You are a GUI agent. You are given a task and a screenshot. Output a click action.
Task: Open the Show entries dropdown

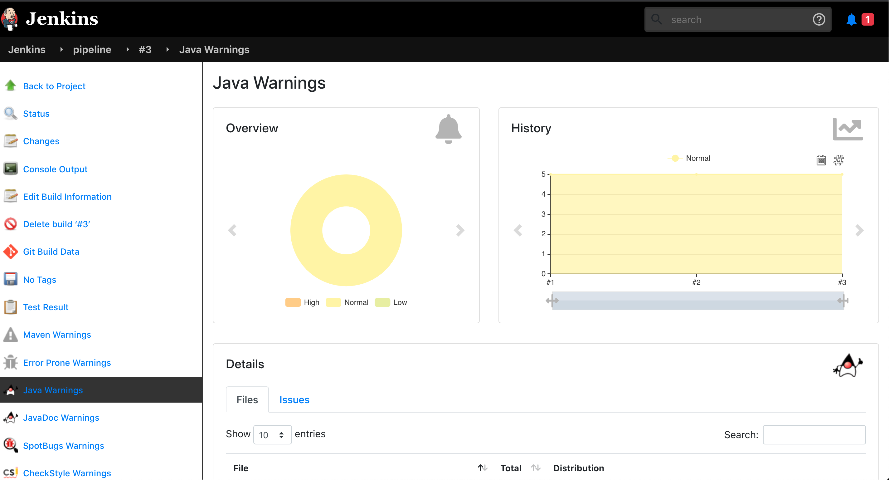pos(272,434)
